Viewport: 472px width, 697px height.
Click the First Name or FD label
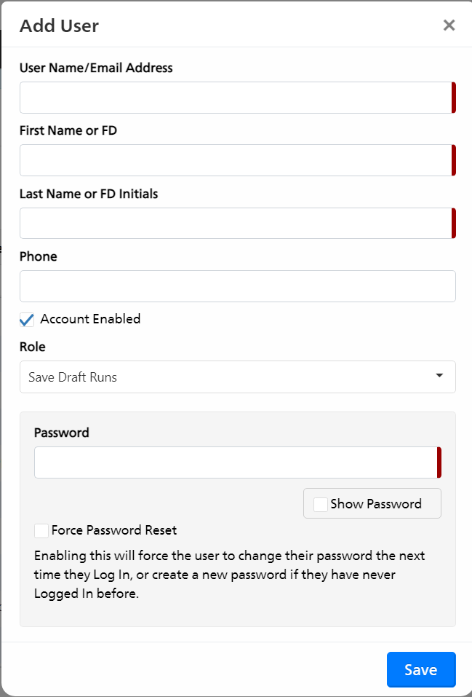pyautogui.click(x=68, y=130)
